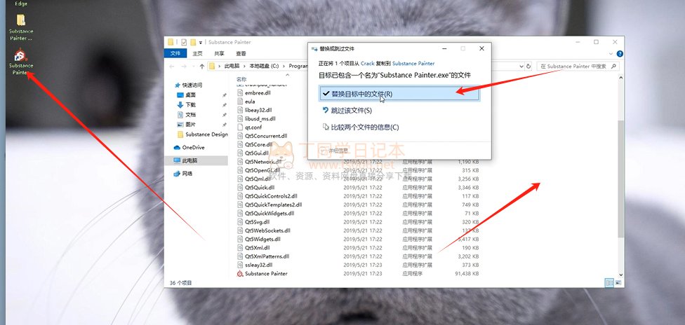
Task: Open the address bar history dropdown
Action: [x=521, y=67]
